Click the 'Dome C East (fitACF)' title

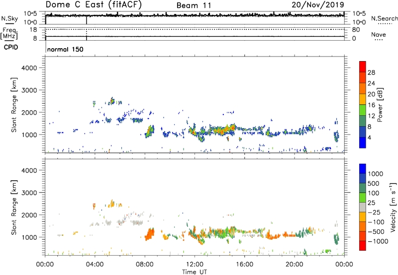[x=94, y=5]
